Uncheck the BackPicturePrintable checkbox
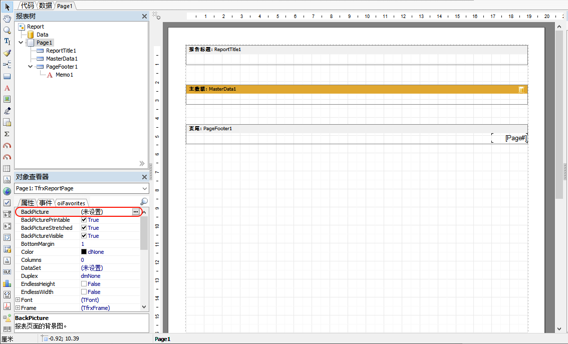 click(x=84, y=220)
